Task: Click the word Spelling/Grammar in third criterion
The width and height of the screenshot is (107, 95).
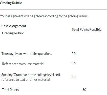Action: [x=14, y=75]
